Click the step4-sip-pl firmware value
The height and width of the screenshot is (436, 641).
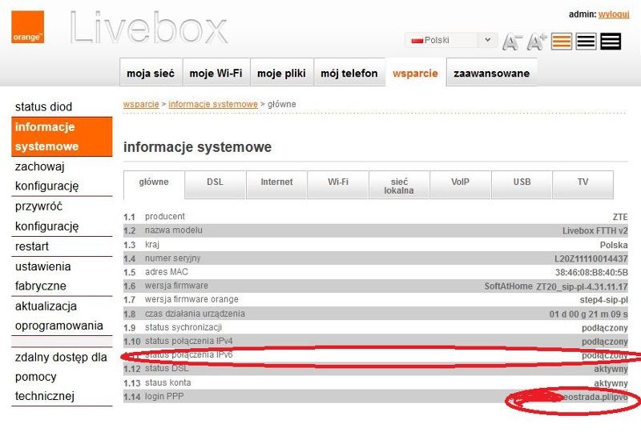click(604, 300)
